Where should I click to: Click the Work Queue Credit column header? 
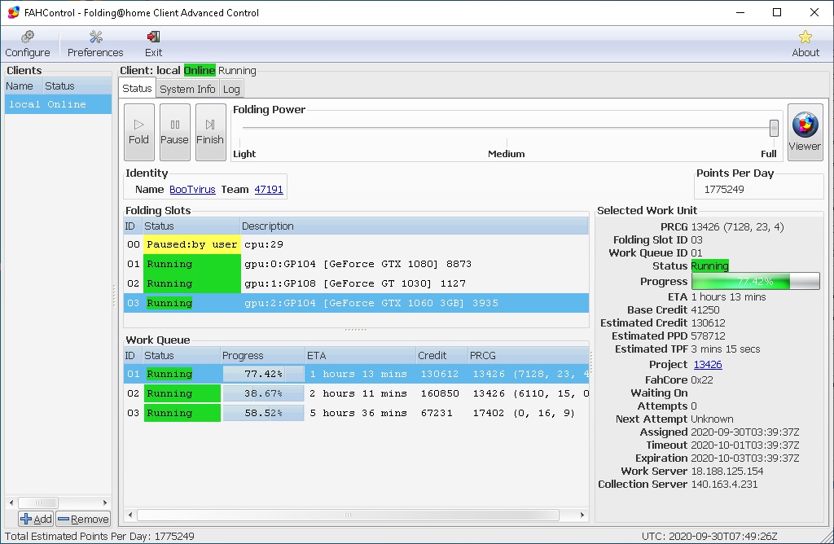441,355
